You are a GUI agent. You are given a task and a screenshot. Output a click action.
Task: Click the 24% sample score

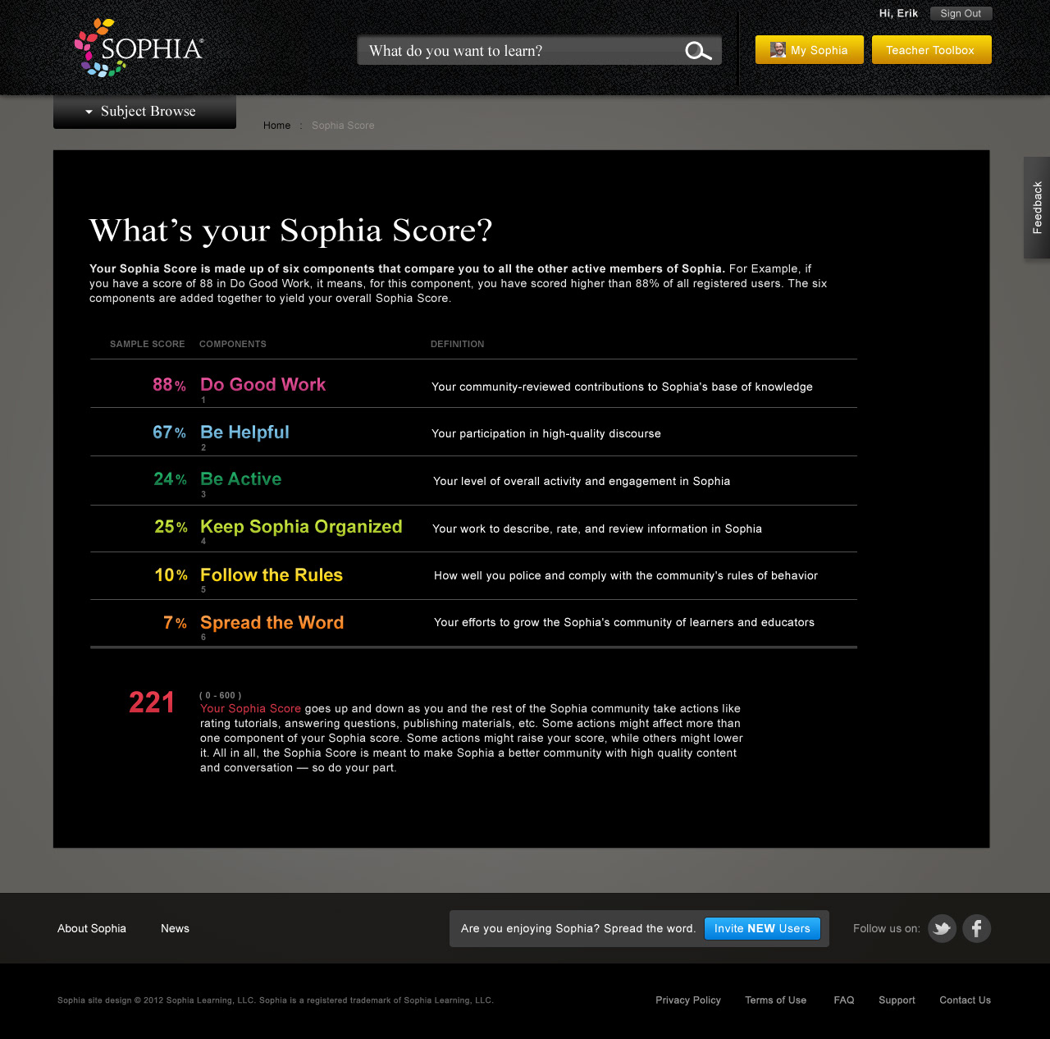pyautogui.click(x=170, y=479)
